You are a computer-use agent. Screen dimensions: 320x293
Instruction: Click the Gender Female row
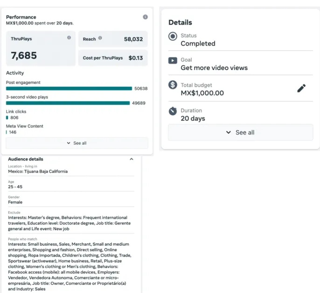tap(71, 200)
